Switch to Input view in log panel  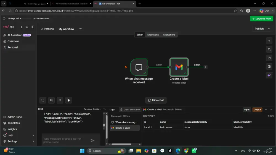tap(247, 110)
